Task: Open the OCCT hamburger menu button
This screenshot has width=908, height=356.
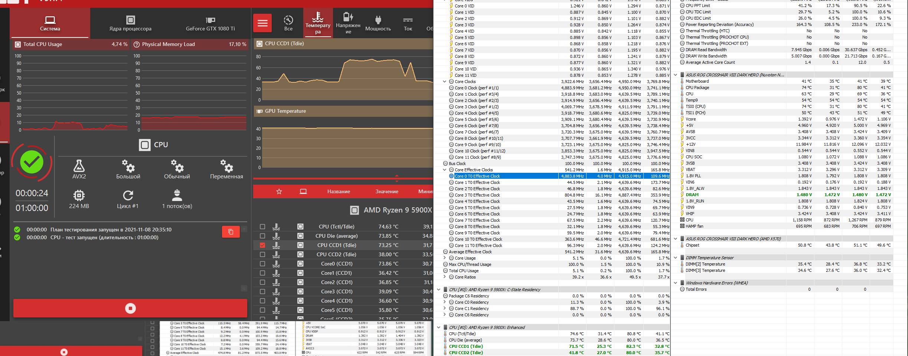Action: pos(262,23)
